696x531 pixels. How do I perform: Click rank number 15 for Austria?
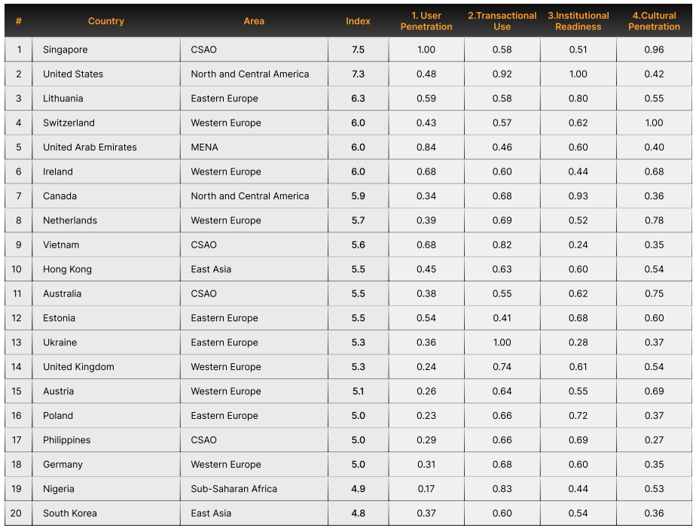(x=19, y=391)
